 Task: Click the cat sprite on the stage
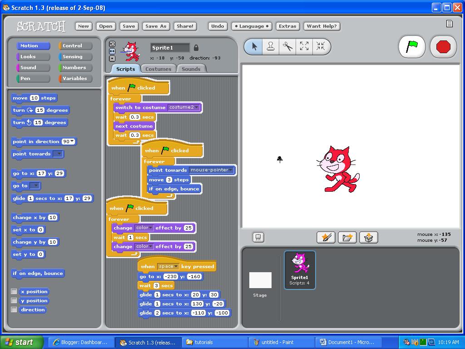338,169
